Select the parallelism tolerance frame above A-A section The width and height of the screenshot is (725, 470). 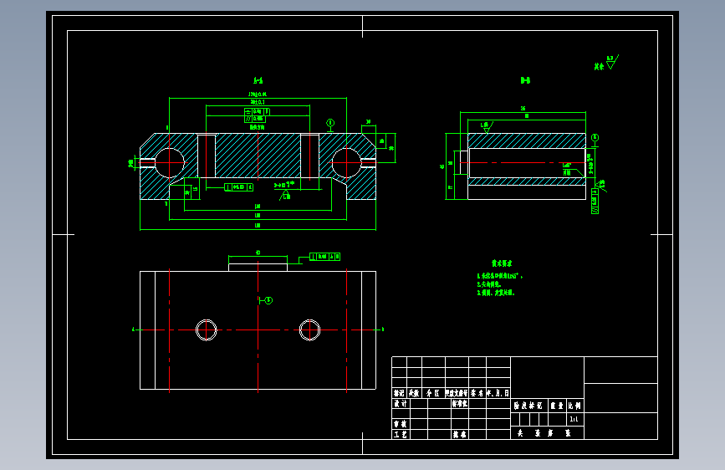(x=255, y=119)
